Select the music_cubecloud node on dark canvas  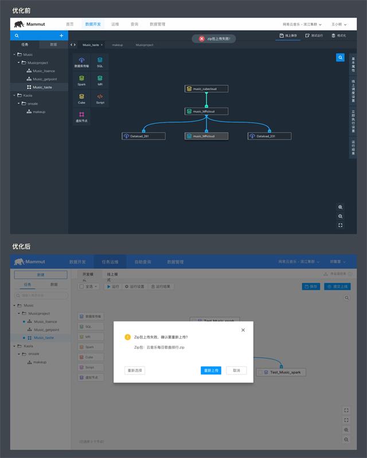(206, 89)
